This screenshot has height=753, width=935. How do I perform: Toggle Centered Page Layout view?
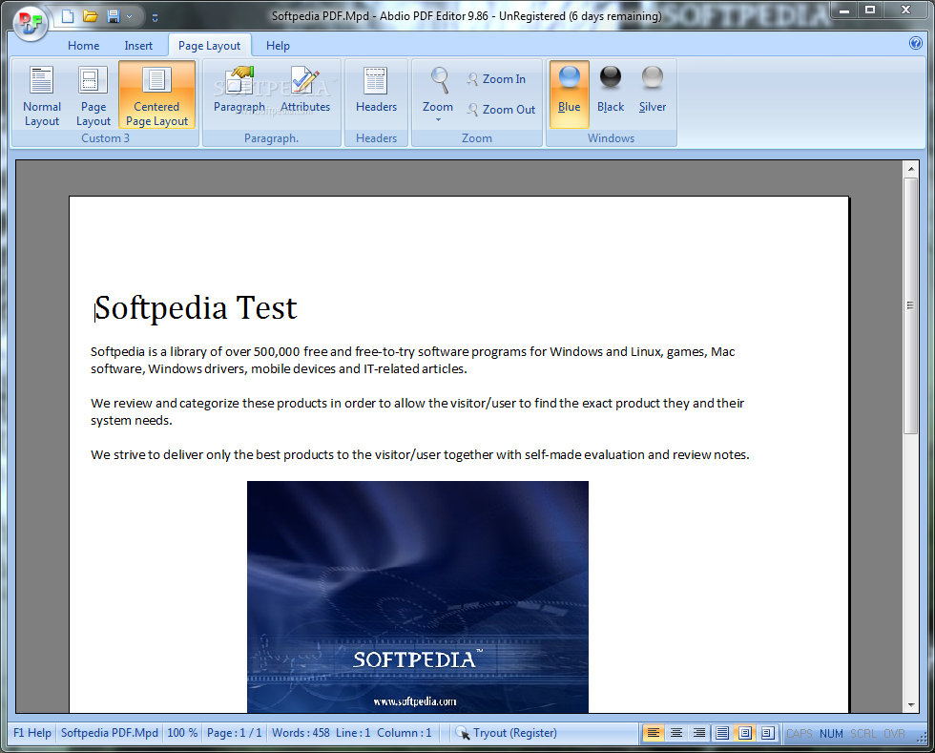pos(156,95)
